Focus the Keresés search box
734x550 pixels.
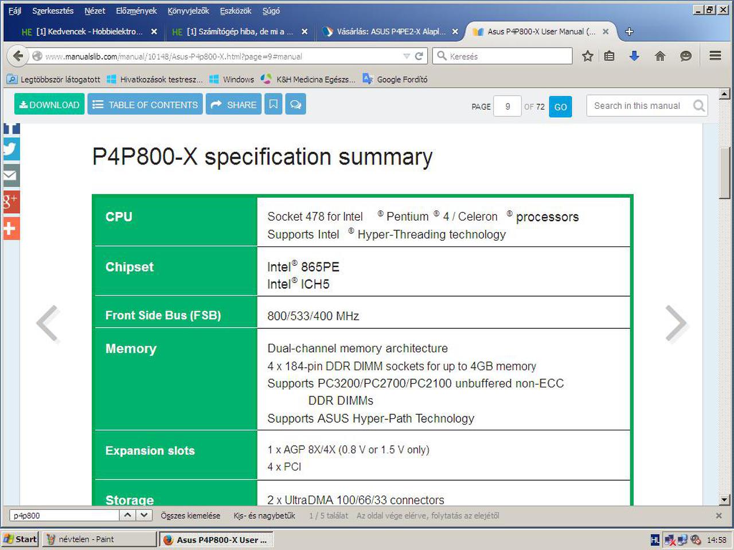[502, 56]
